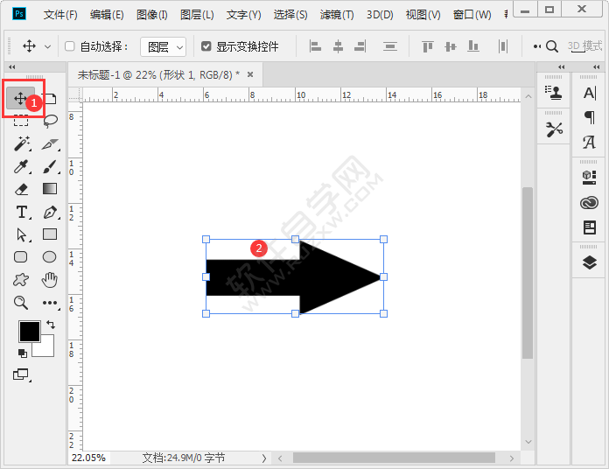
Task: Open the Layers panel icon
Action: [590, 262]
